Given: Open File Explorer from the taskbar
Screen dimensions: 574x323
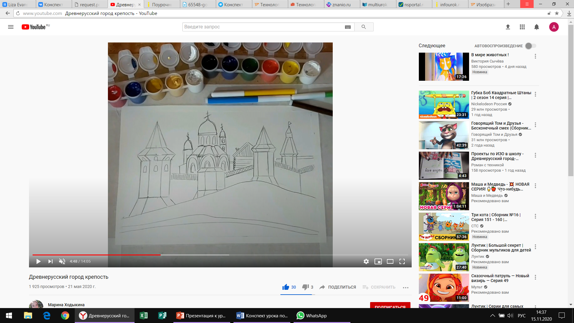Looking at the screenshot, I should pos(28,316).
